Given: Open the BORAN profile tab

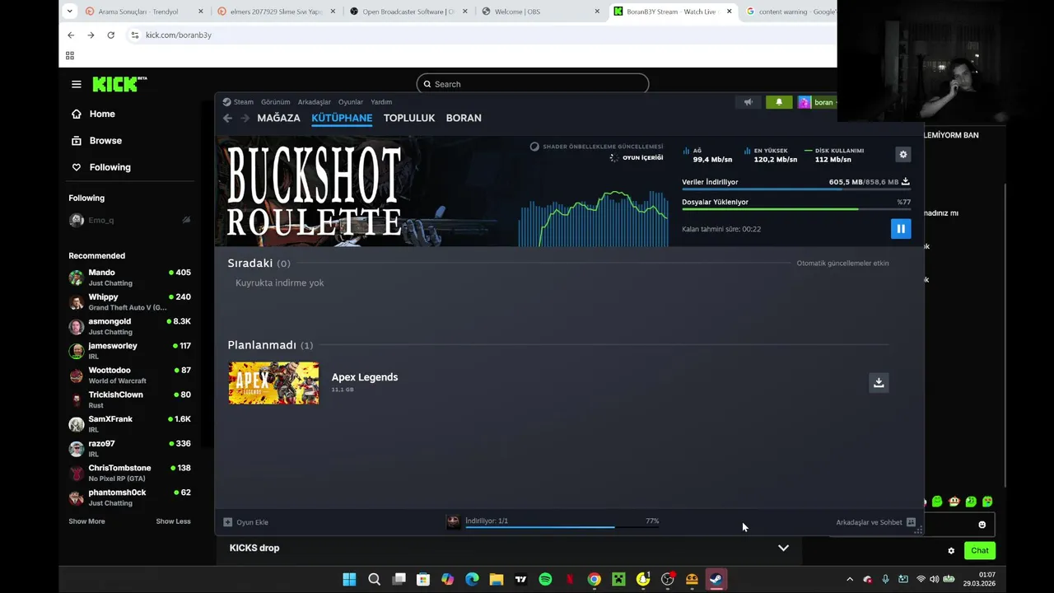Looking at the screenshot, I should tap(464, 118).
